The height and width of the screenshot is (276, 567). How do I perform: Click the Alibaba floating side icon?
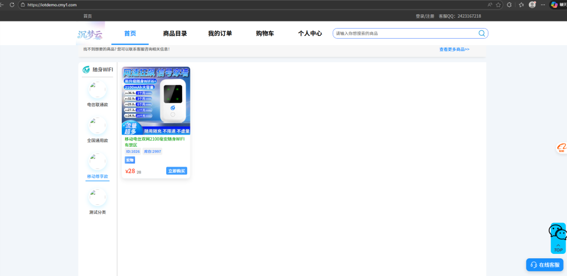click(x=561, y=148)
